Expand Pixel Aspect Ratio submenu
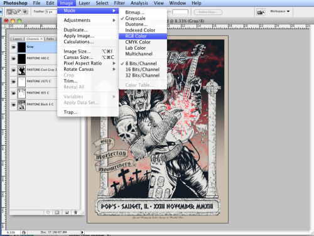The image size is (314, 236). point(88,63)
